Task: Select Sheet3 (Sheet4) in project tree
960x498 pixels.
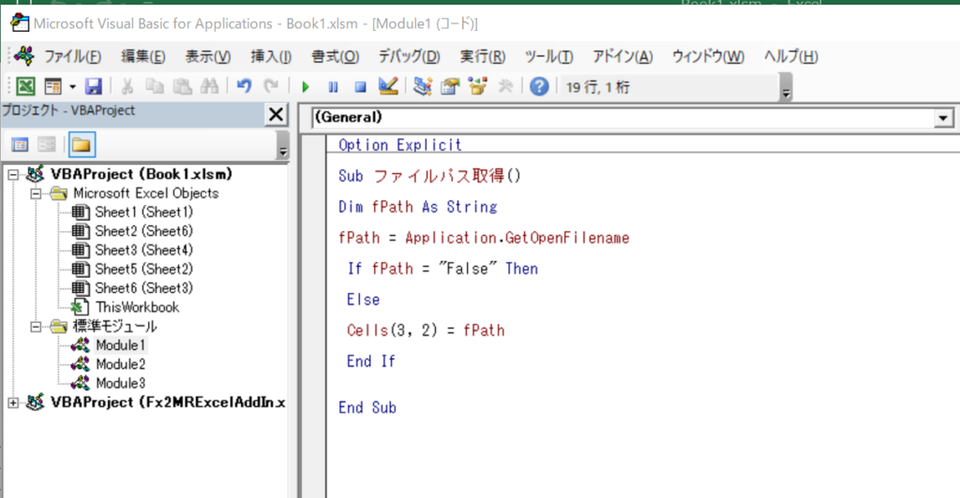Action: (143, 250)
